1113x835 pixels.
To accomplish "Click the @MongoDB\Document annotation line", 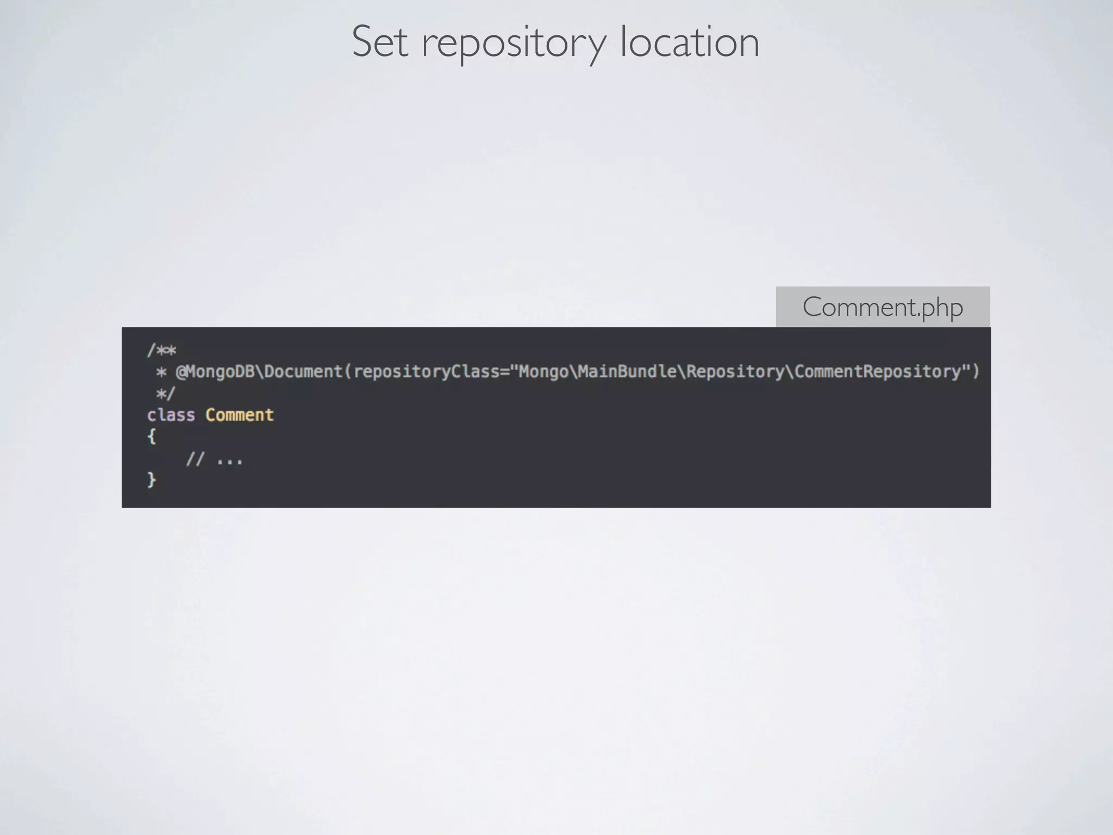I will coord(568,372).
